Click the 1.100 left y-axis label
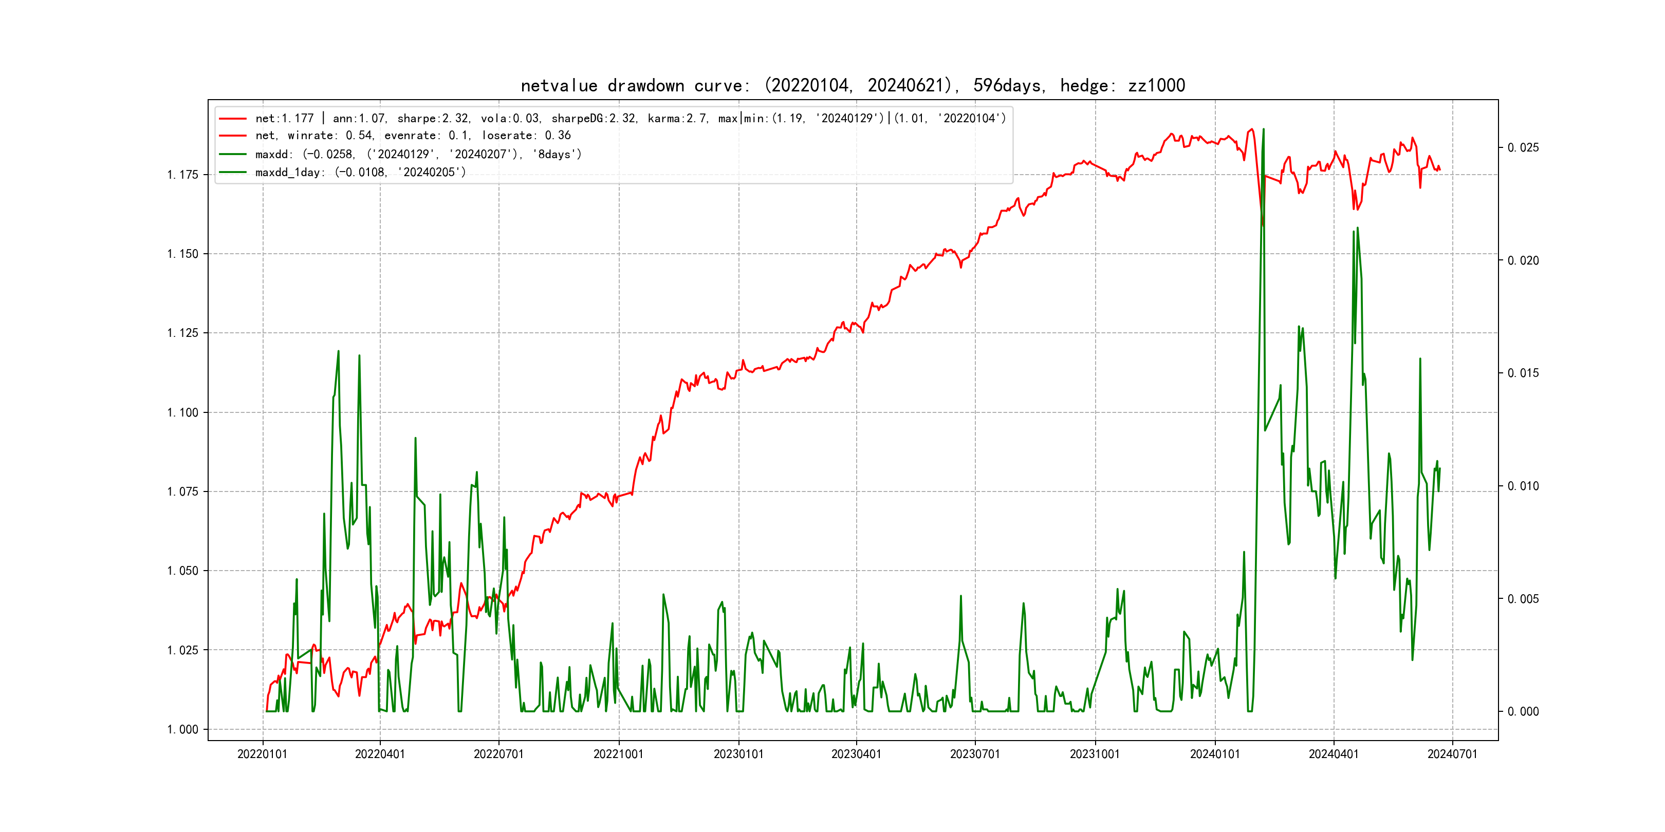 tap(182, 413)
